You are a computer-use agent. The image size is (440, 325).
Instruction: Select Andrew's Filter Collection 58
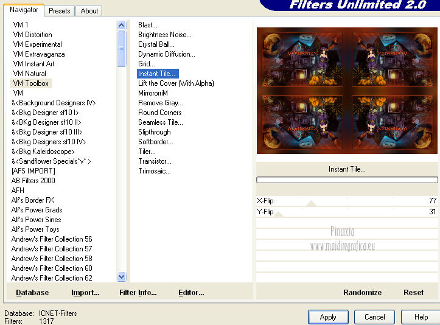(52, 259)
